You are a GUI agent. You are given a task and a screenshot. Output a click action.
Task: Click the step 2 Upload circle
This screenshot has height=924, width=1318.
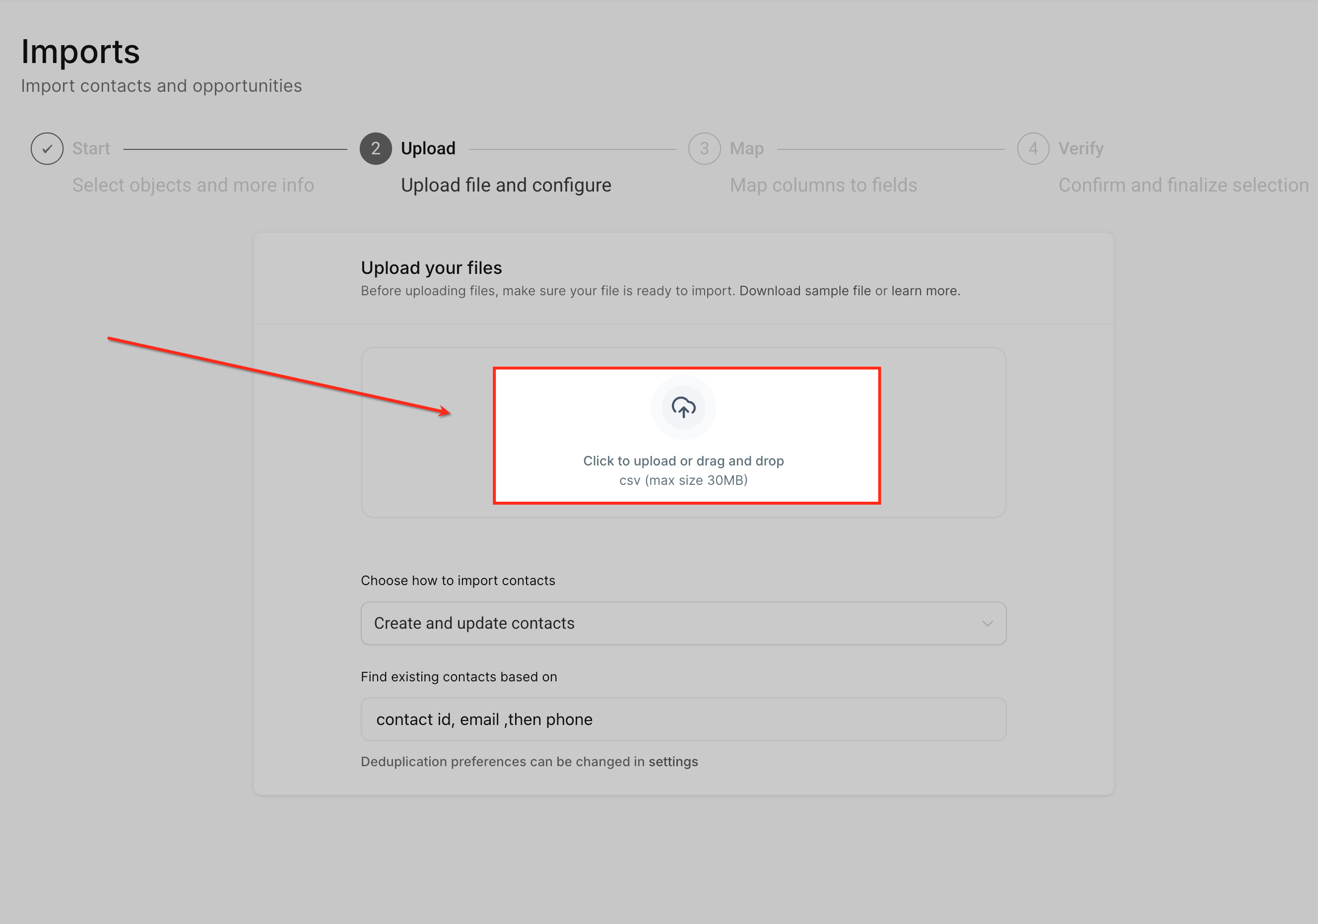tap(376, 149)
